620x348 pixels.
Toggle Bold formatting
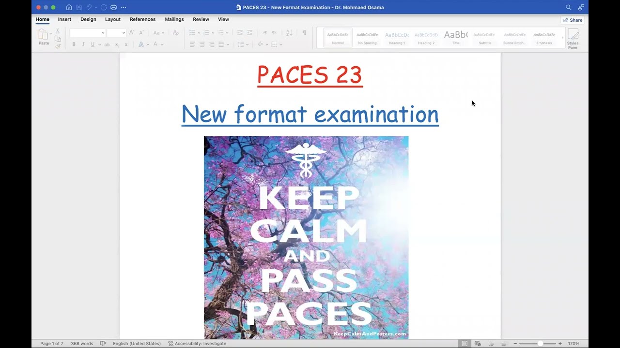point(74,44)
